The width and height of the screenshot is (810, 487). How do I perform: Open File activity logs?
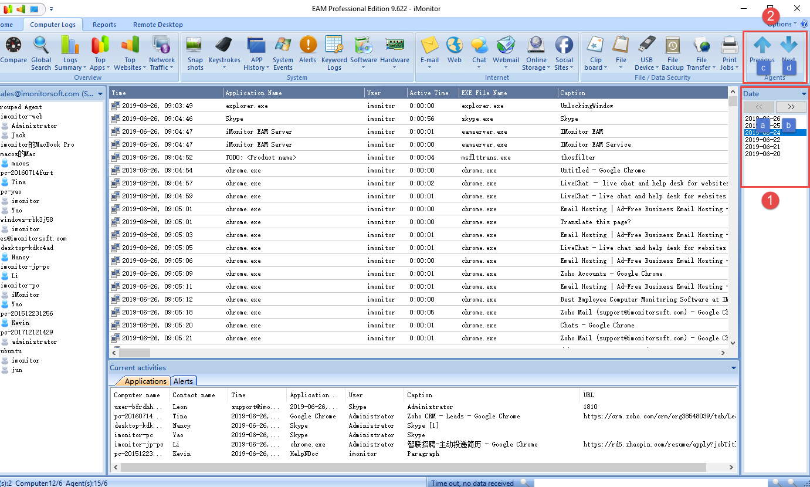[621, 53]
